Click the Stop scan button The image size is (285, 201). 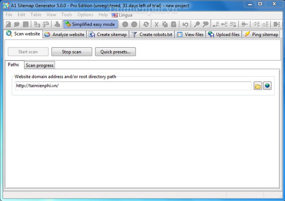(72, 52)
